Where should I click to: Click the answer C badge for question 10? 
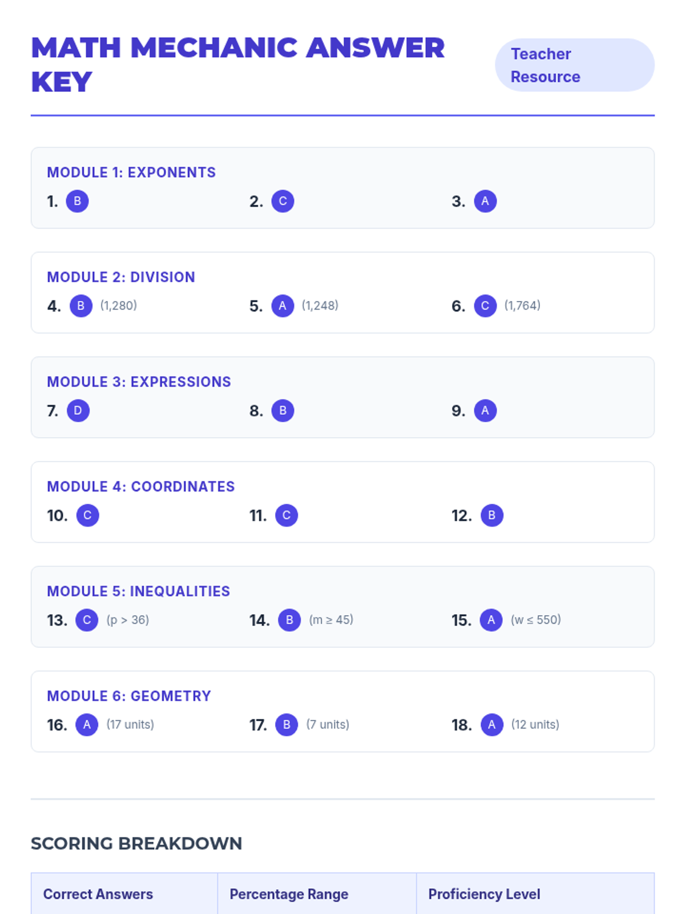point(87,515)
